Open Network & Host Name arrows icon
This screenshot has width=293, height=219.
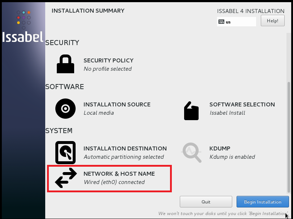[67, 177]
